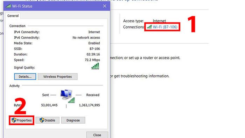Image resolution: width=245 pixels, height=138 pixels.
Task: Close the Wi-Fi Status dialog with the Close button
Action: click(97, 135)
